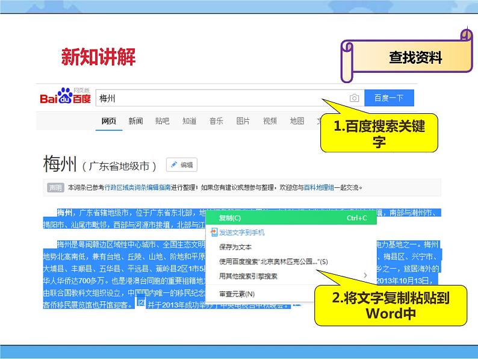Click the 梅州 article title
Viewport: 478px width, 359px height.
pos(60,164)
